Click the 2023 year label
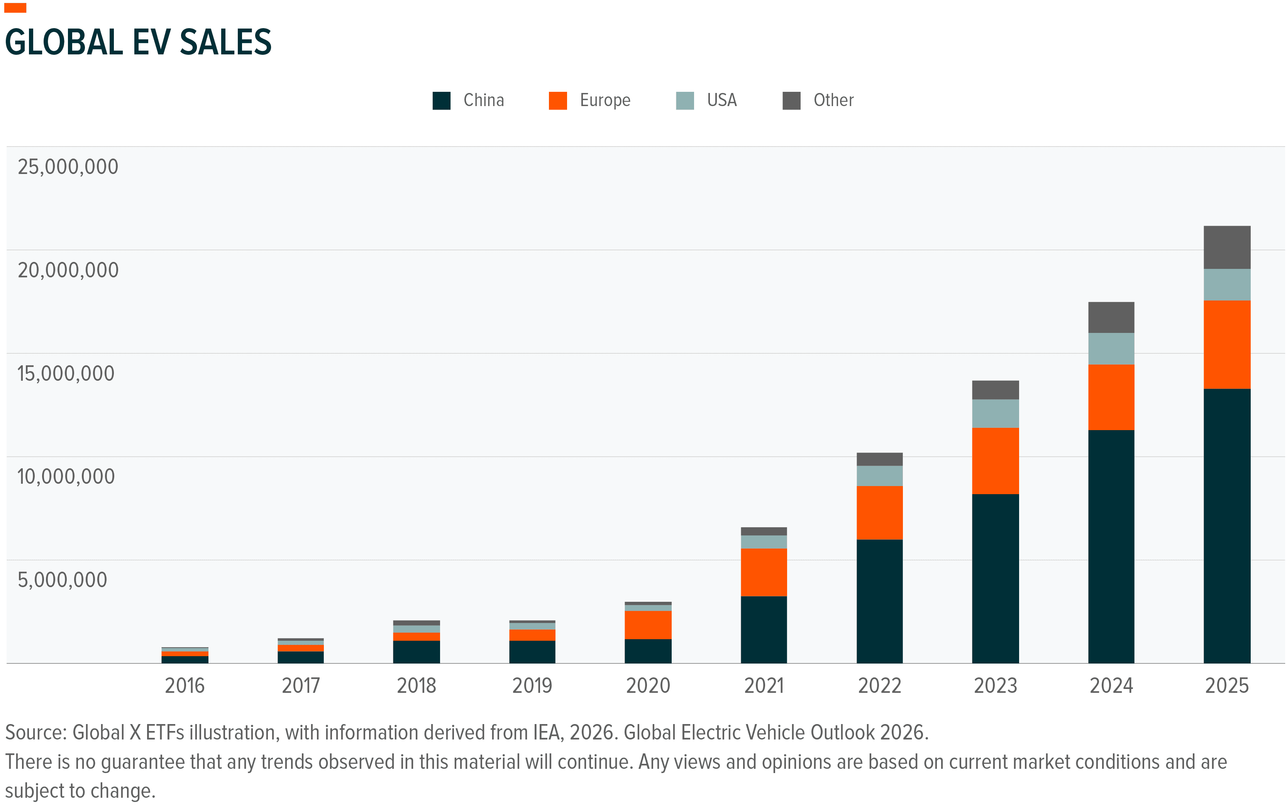 (996, 686)
